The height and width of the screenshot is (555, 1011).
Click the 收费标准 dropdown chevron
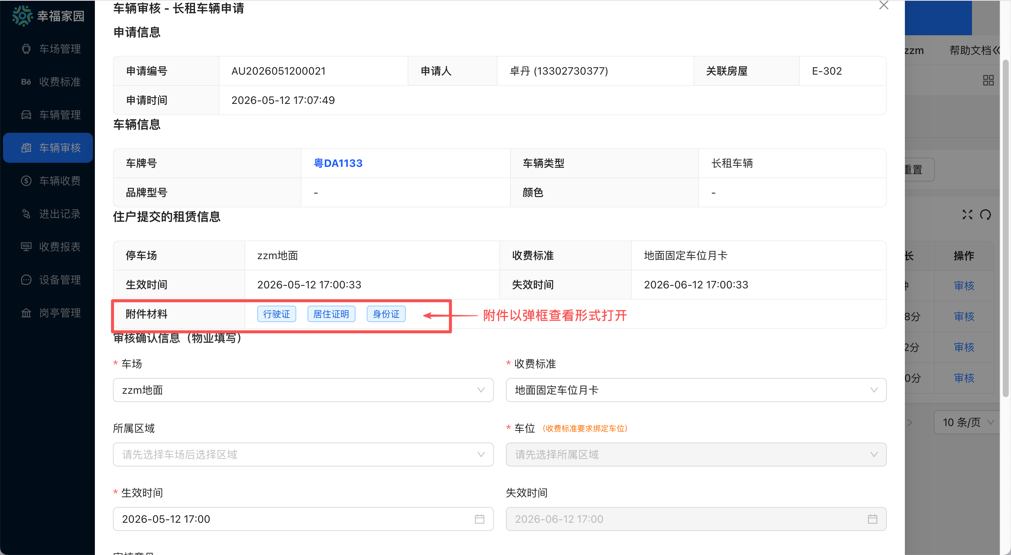coord(874,390)
